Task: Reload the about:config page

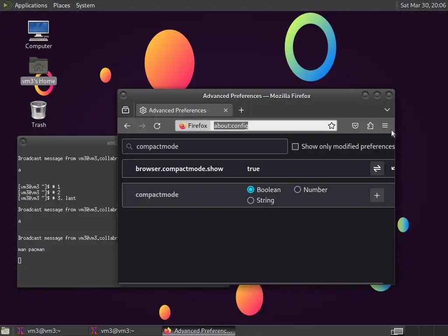Action: 157,126
